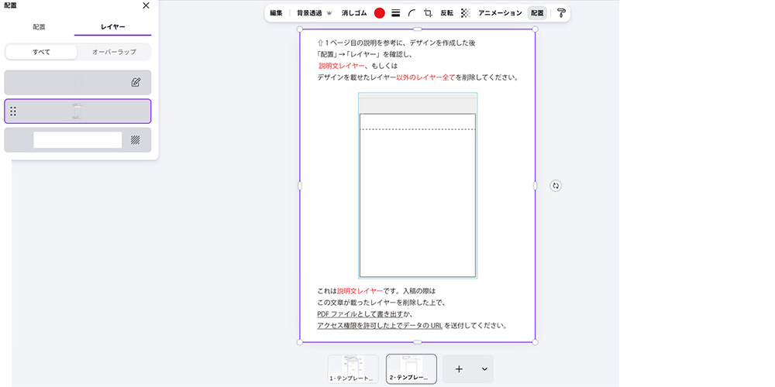Click the top-left corner resize handle
Screen dimensions: 775x387
coord(299,29)
